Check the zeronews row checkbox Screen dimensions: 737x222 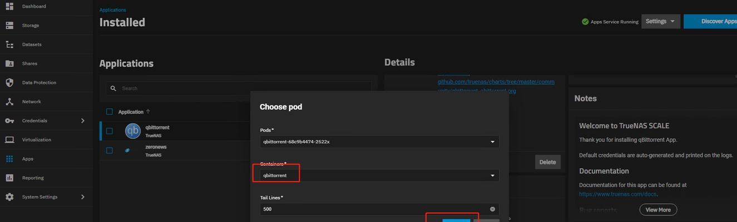click(109, 150)
